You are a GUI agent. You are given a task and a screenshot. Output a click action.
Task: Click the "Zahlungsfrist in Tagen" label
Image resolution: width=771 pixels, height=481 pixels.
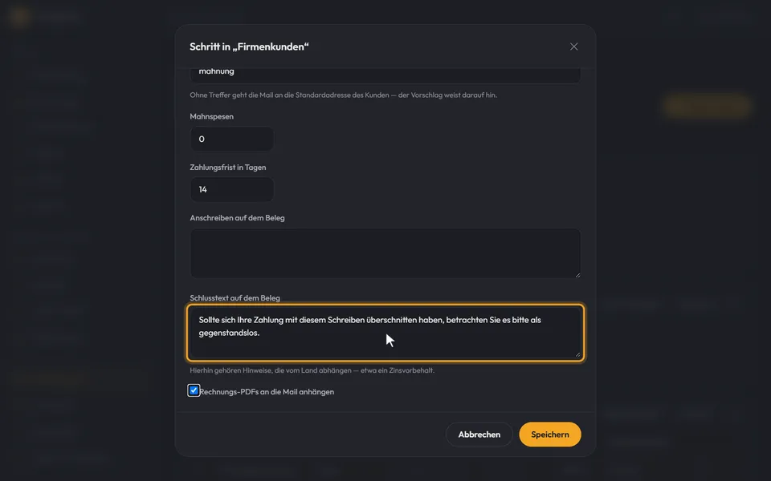pos(227,168)
